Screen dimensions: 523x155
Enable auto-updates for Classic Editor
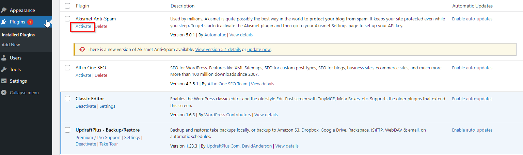[x=472, y=99]
